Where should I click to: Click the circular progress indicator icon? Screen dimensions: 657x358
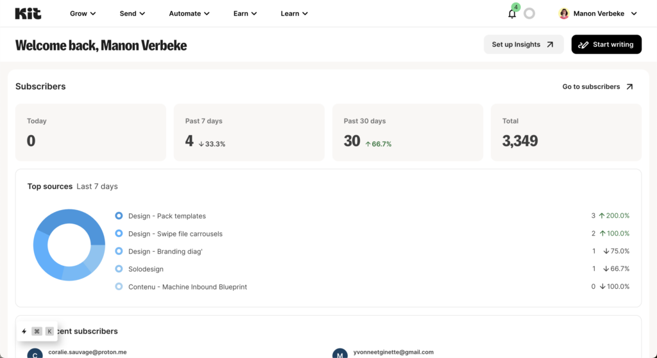[x=529, y=13]
